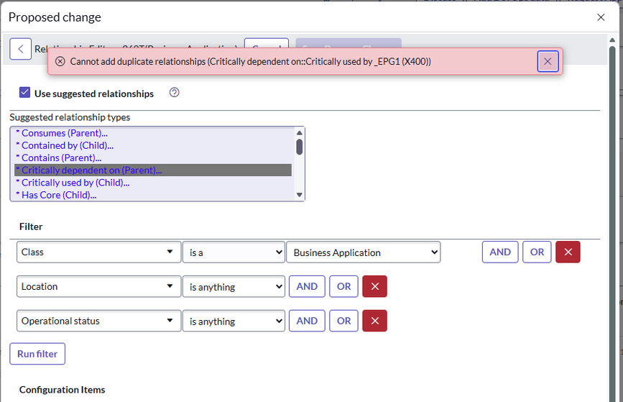Open the Business Application value dropdown
This screenshot has width=623, height=402.
[363, 252]
